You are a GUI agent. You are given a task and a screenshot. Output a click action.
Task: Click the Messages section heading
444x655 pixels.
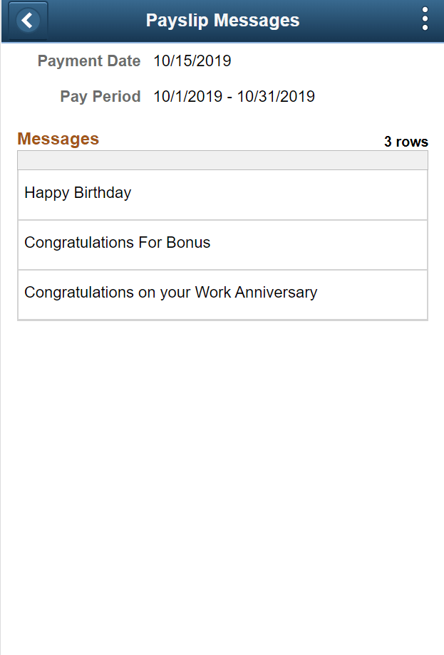tap(58, 139)
